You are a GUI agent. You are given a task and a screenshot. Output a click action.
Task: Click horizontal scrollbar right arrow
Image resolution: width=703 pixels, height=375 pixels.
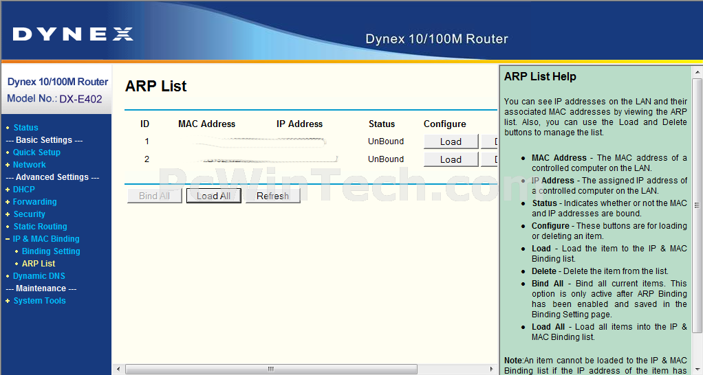[x=491, y=370]
